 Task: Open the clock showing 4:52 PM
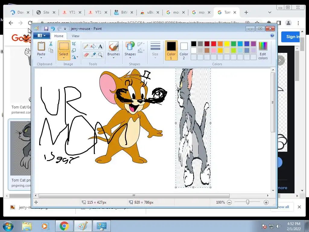click(294, 226)
